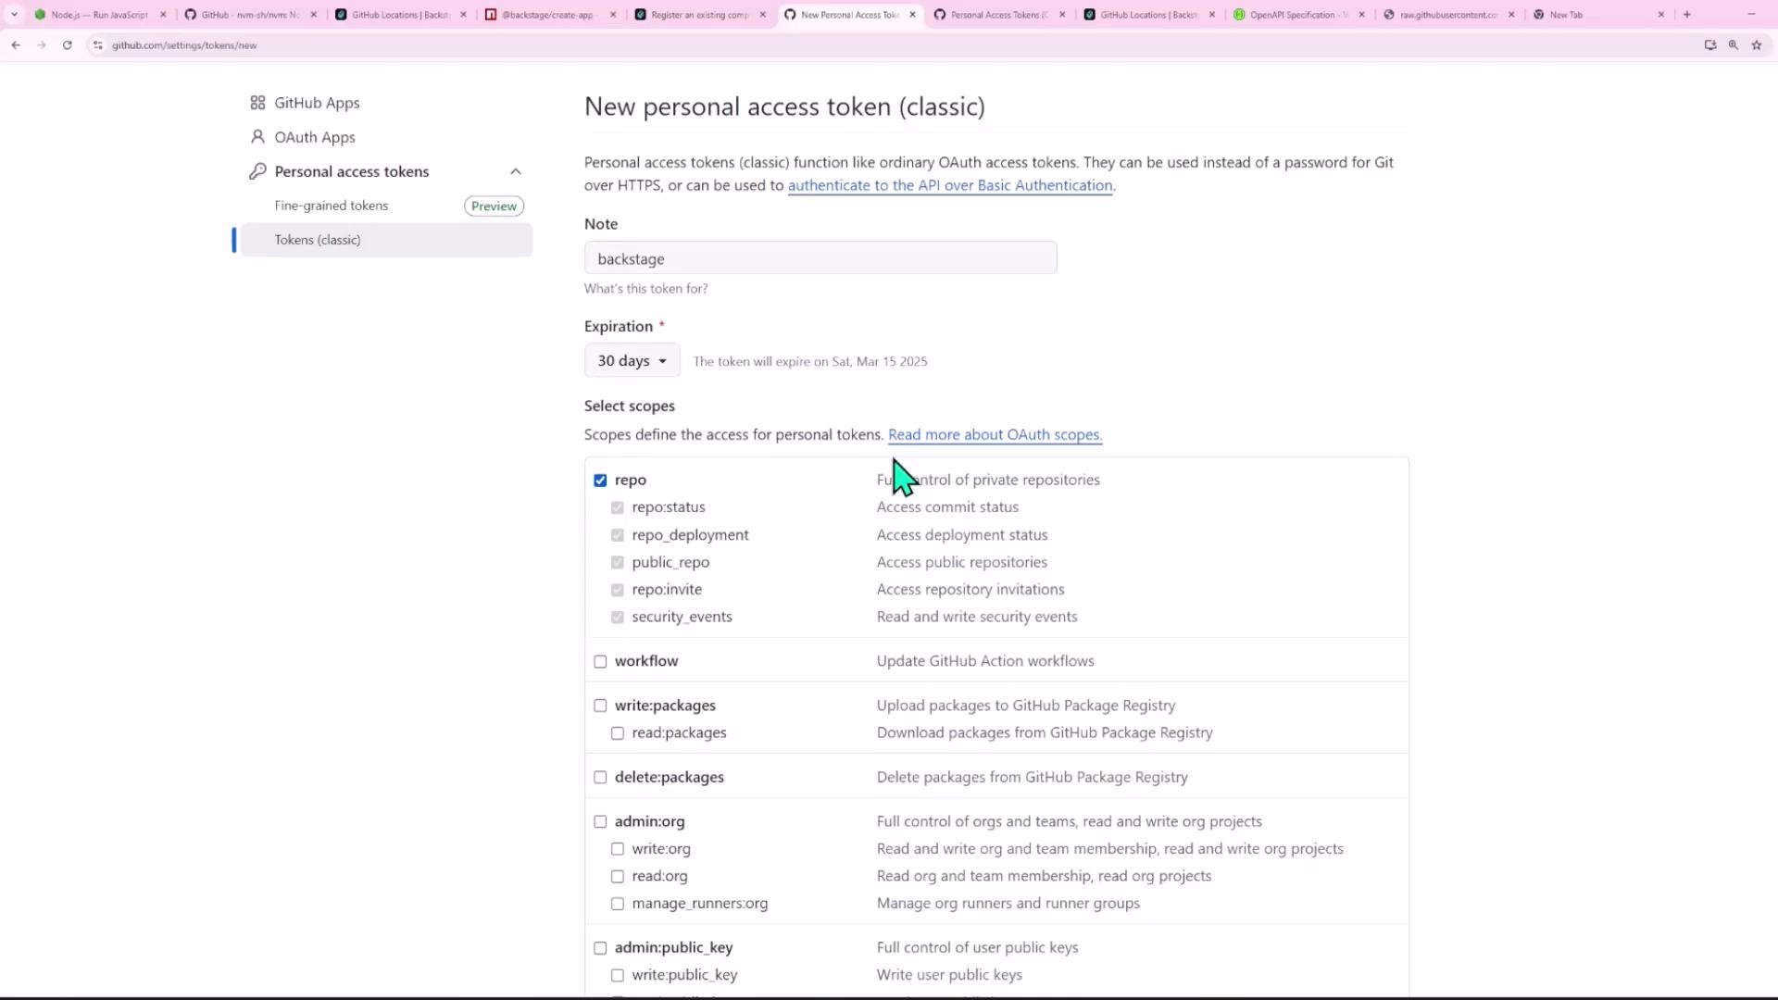
Task: Check the manage_runners:org scope checkbox
Action: (618, 904)
